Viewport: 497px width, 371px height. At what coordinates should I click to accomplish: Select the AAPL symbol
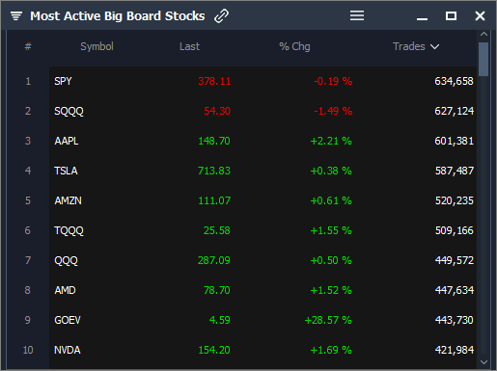pos(67,141)
